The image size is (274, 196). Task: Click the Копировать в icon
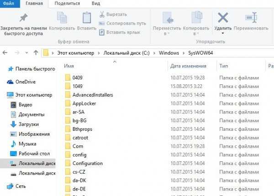click(197, 17)
